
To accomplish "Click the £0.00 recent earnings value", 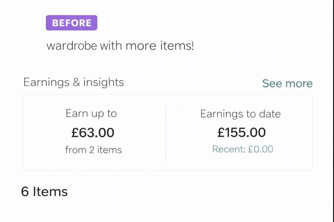I will coord(261,149).
